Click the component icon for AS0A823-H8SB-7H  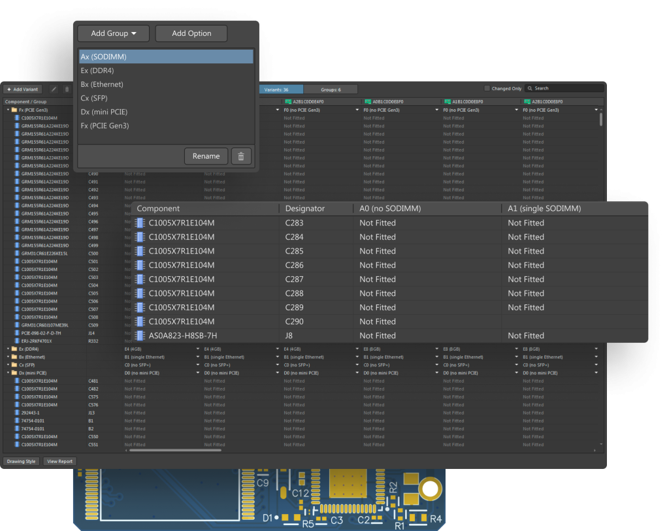click(x=140, y=336)
